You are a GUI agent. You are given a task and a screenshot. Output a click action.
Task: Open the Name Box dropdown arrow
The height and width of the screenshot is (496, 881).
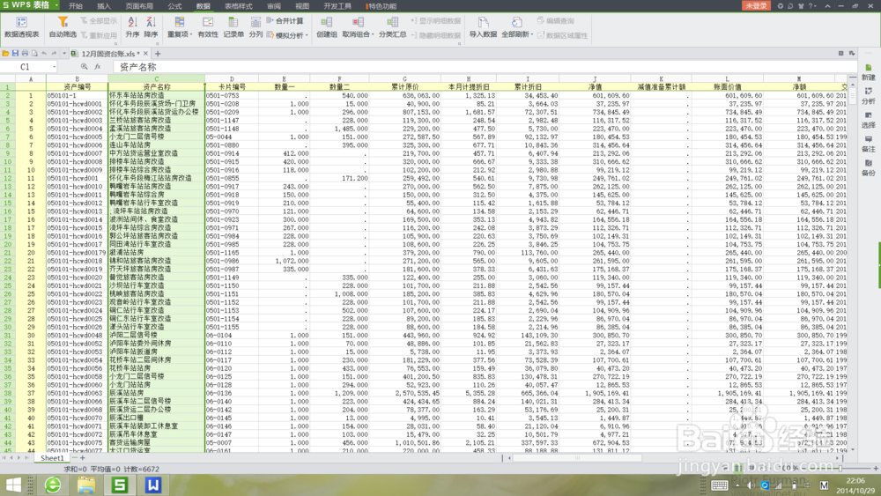coord(55,67)
